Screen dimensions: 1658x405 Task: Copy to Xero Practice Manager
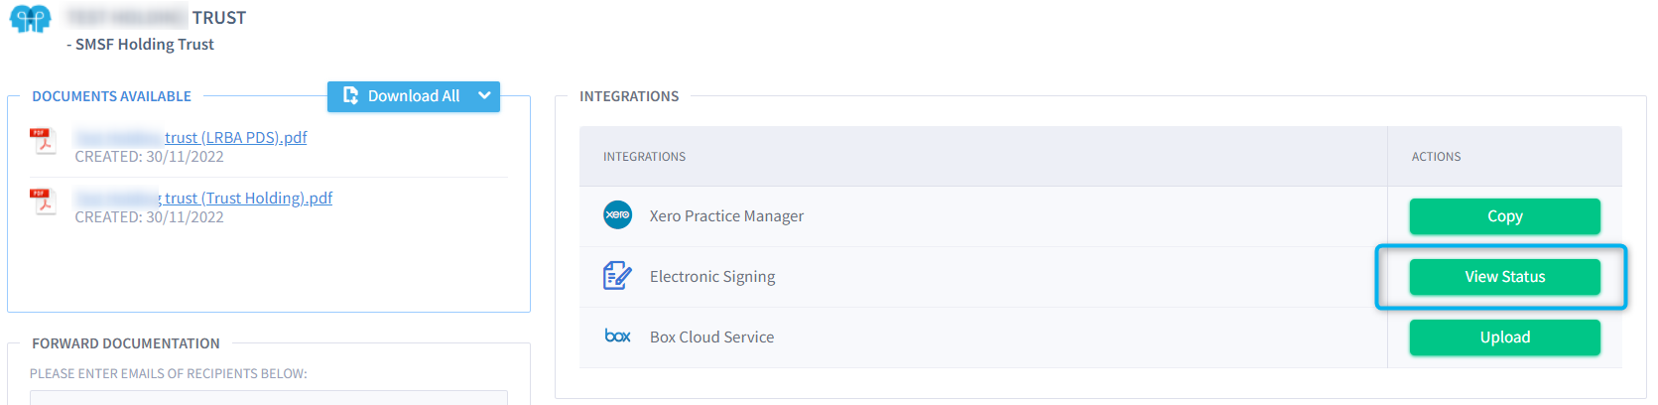pos(1504,216)
